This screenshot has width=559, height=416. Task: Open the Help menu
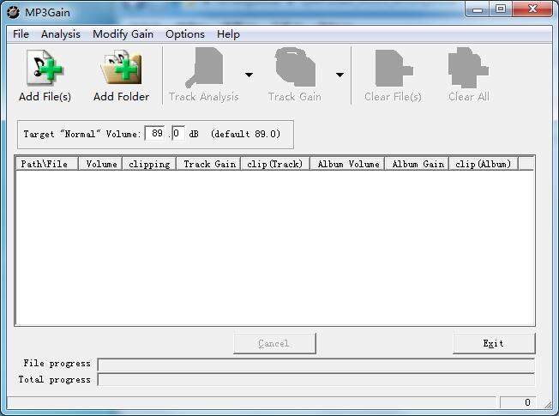coord(228,34)
